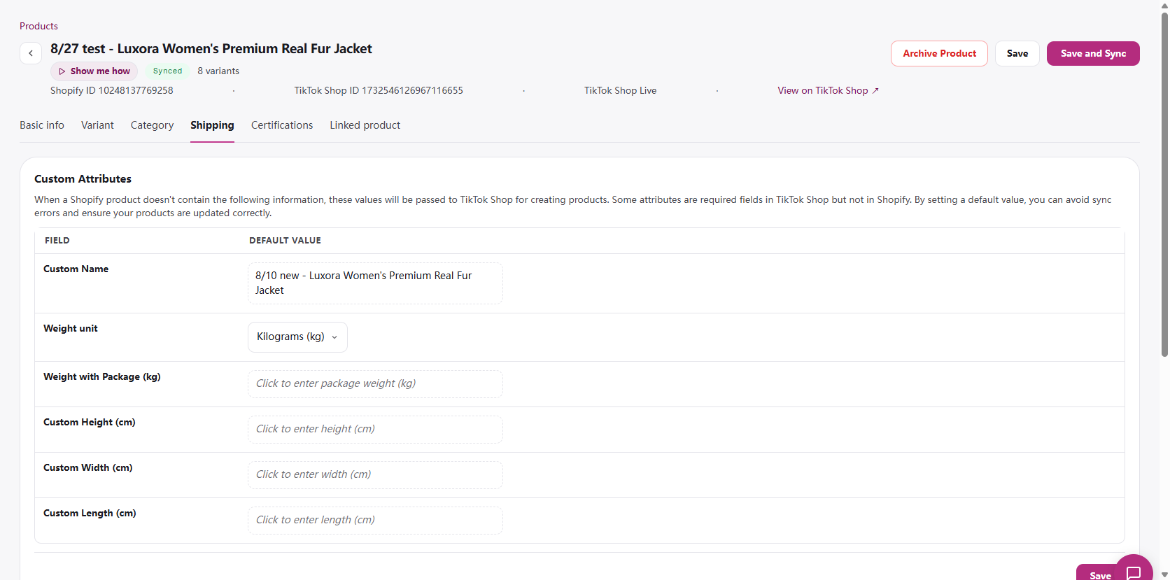
Task: Click the DEFAULT VALUE column header
Action: click(285, 241)
